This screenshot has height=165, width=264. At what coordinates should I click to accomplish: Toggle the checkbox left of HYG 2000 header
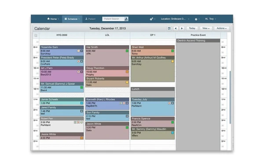coord(36,35)
